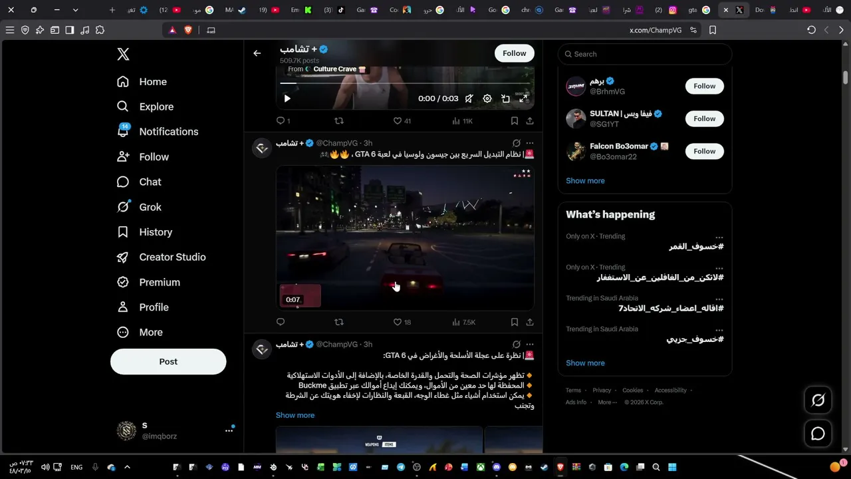Open the tab search dropdown arrow

[75, 10]
